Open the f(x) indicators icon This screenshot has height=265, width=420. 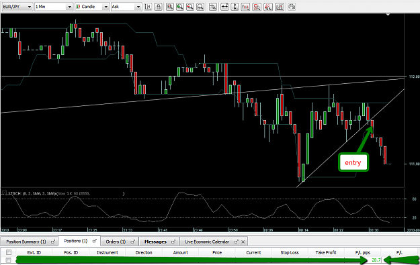[x=245, y=7]
